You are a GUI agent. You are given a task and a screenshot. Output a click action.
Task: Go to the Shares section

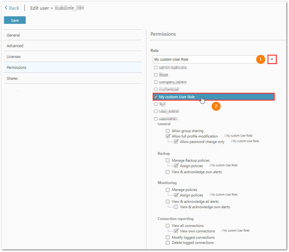73,78
